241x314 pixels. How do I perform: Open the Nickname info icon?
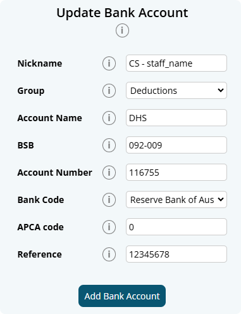pos(109,63)
